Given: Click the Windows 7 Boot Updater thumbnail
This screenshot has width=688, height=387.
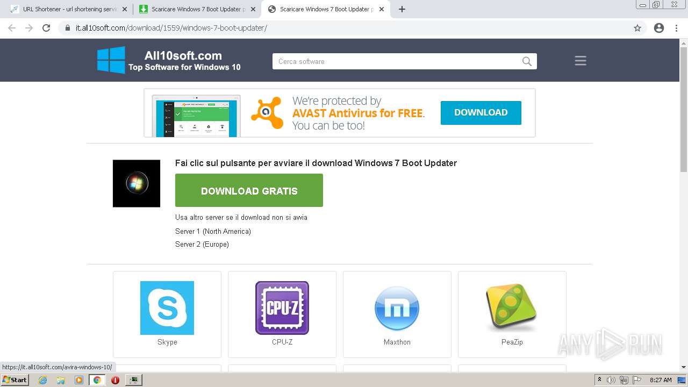Looking at the screenshot, I should click(x=137, y=183).
